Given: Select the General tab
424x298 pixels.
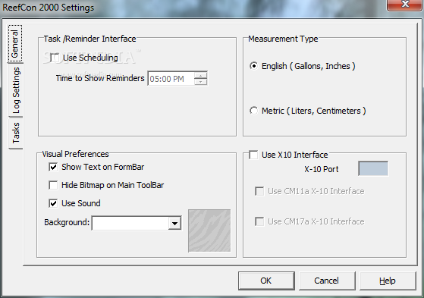Looking at the screenshot, I should (15, 44).
